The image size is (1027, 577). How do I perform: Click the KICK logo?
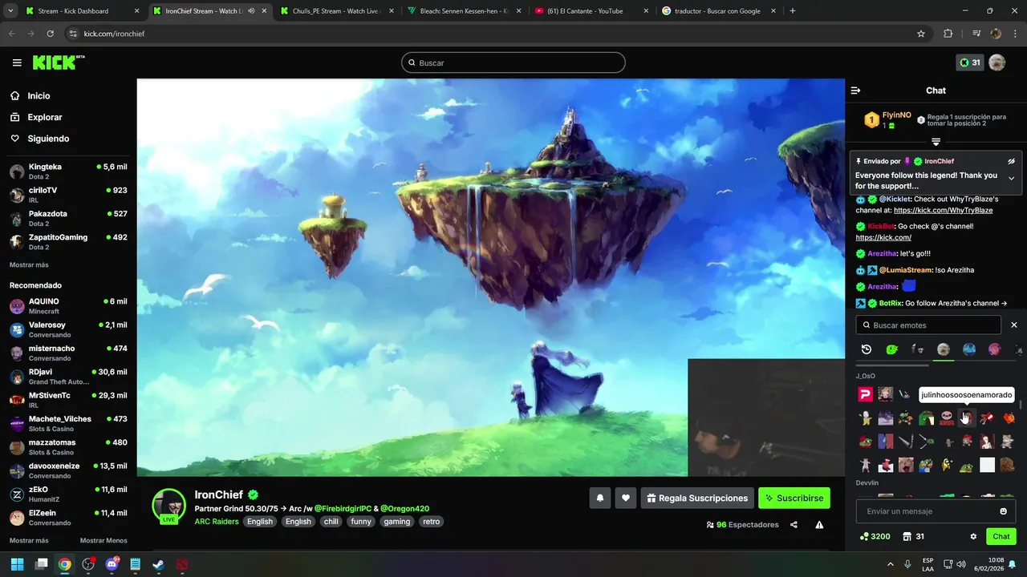coord(59,63)
